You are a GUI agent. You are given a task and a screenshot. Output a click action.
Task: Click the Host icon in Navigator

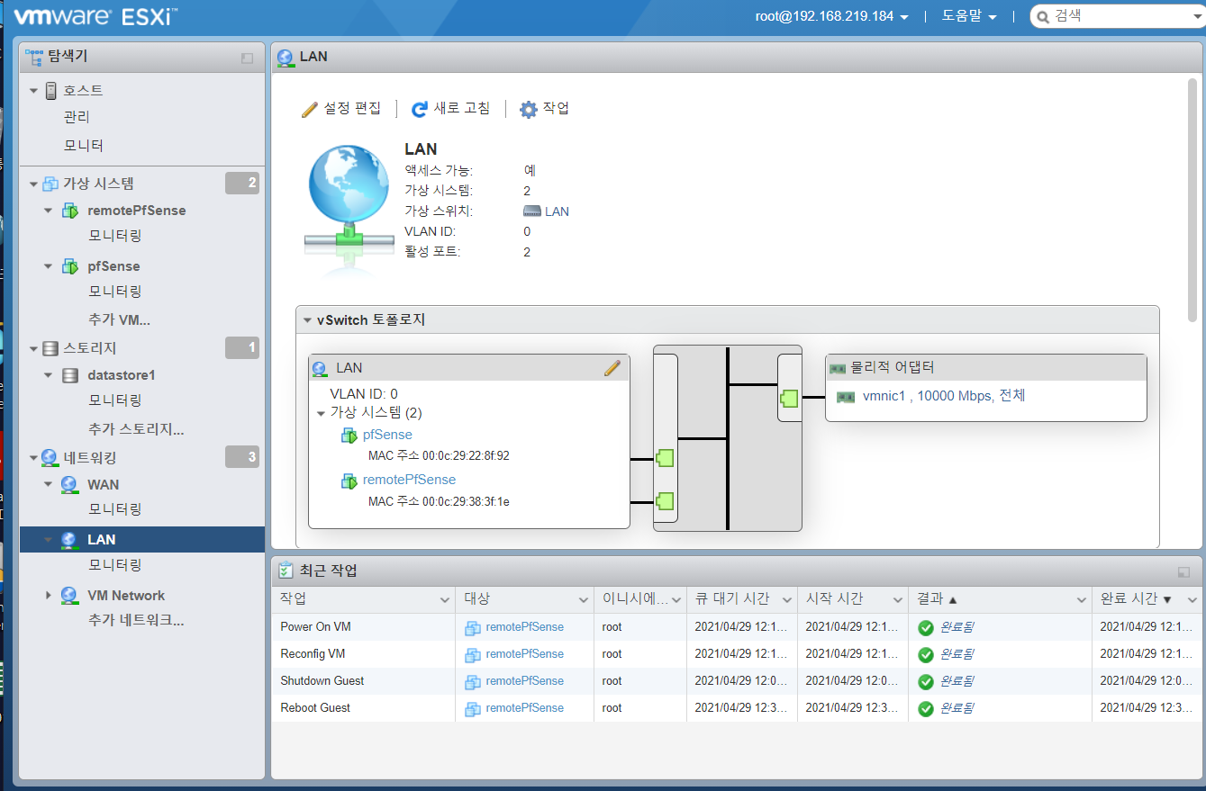pyautogui.click(x=50, y=91)
